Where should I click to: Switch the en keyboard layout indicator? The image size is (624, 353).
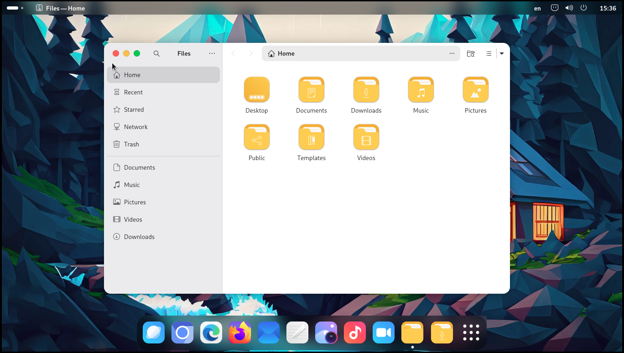[537, 8]
